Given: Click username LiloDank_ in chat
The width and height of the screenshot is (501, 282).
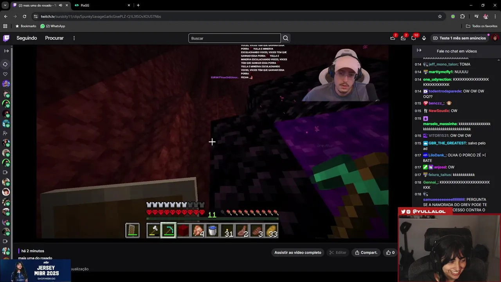Looking at the screenshot, I should click(436, 155).
